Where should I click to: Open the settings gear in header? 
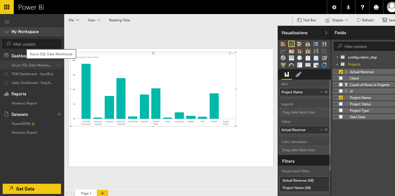(334, 7)
